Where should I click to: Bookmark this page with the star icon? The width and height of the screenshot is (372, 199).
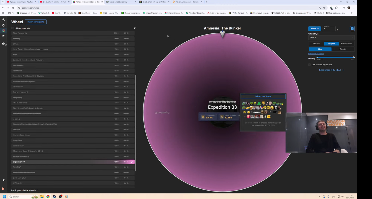pyautogui.click(x=324, y=8)
